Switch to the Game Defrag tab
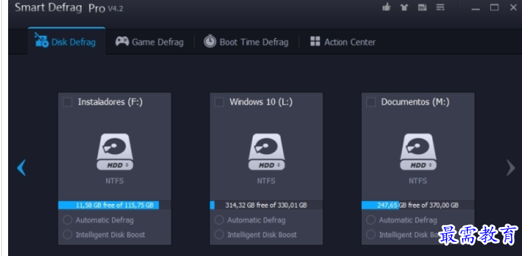This screenshot has height=256, width=522. point(149,42)
